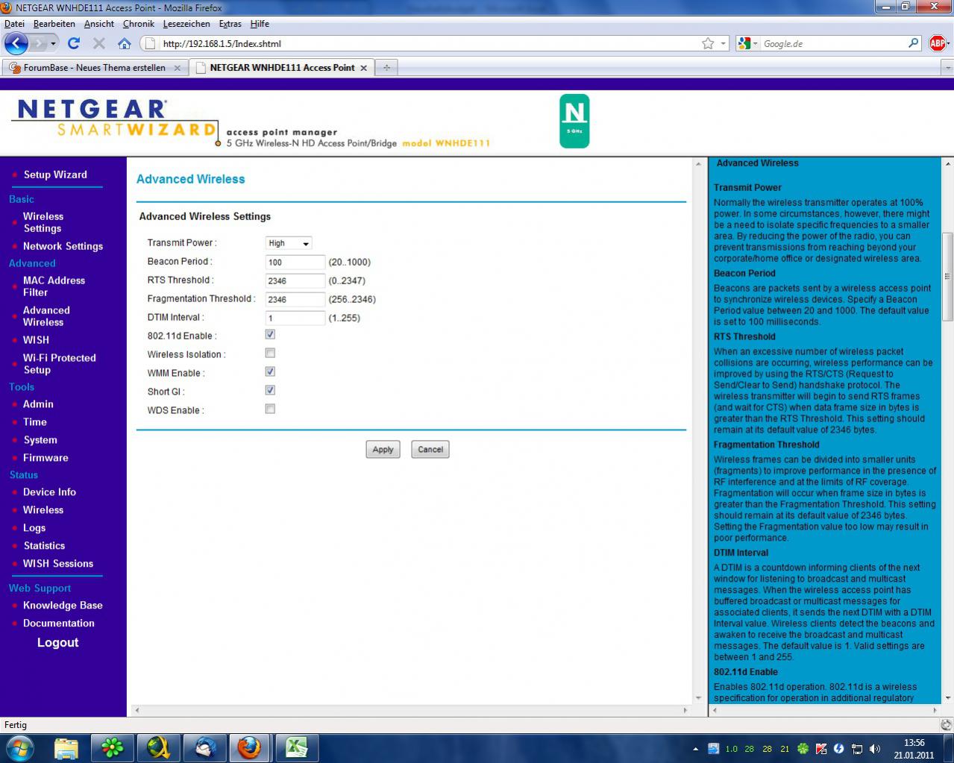
Task: Click the green 5 GHz N logo
Action: [574, 121]
